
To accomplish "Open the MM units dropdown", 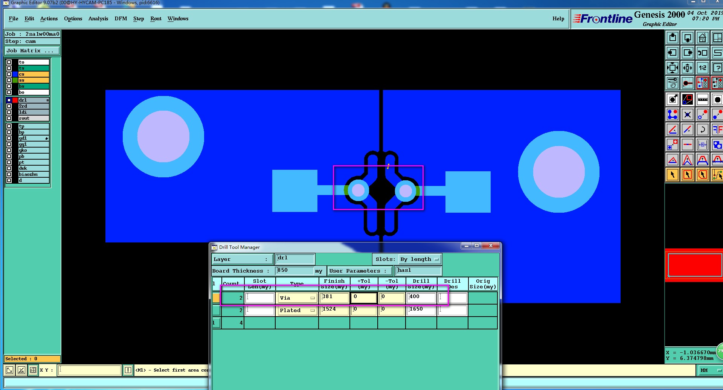I will click(710, 370).
